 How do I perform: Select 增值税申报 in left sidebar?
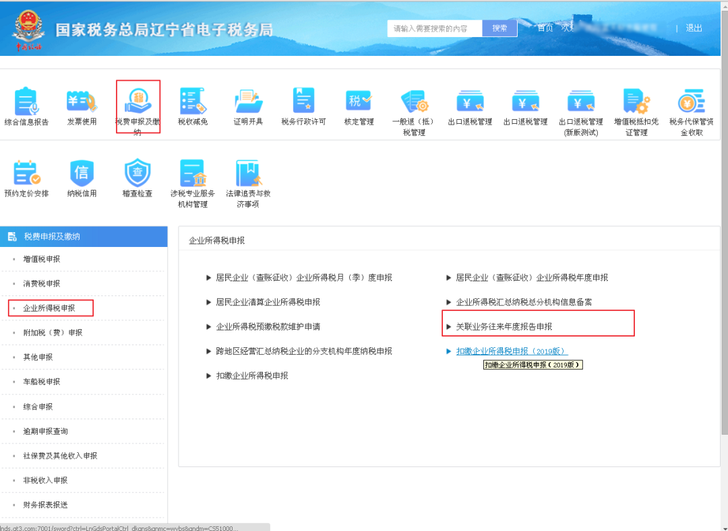click(x=42, y=259)
